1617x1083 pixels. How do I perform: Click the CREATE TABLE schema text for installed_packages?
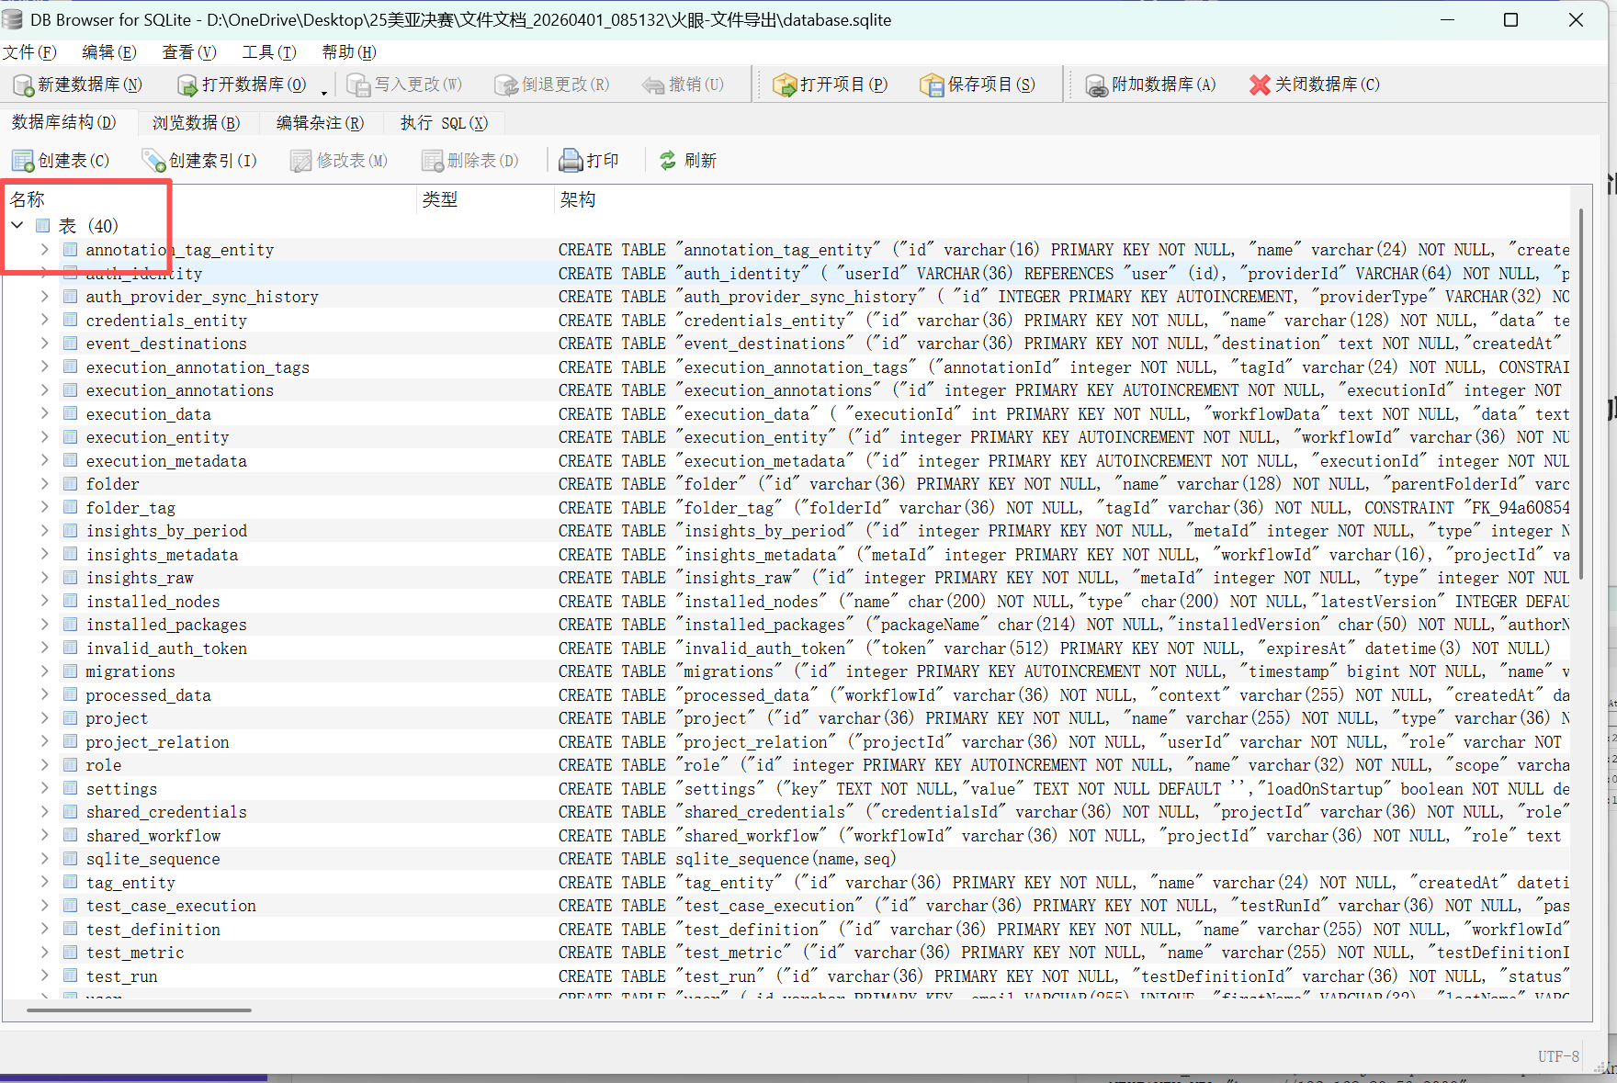coord(1063,625)
